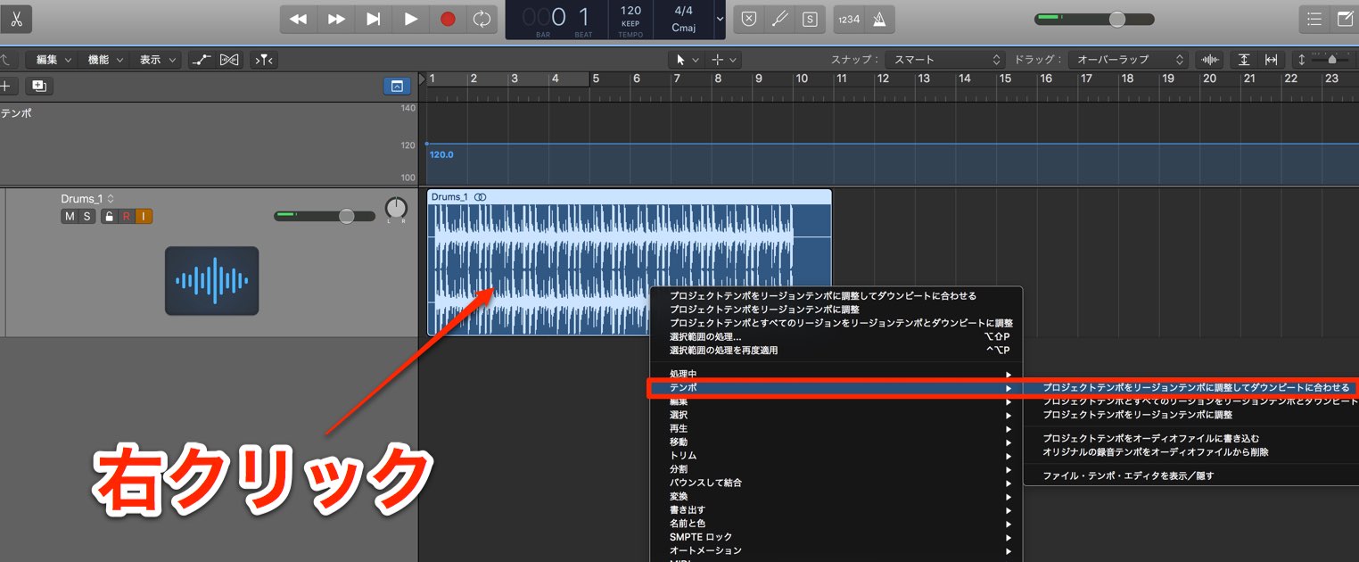Start recording with the red record button
The height and width of the screenshot is (562, 1359).
click(x=448, y=19)
